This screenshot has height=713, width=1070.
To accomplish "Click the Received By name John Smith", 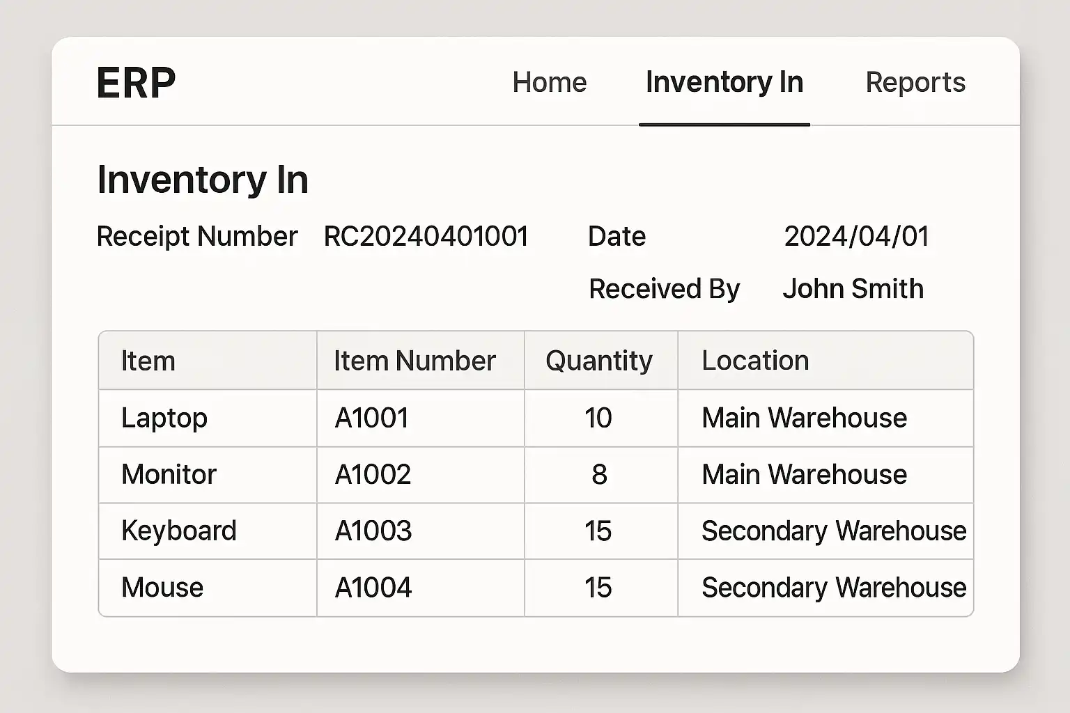I will (x=853, y=289).
